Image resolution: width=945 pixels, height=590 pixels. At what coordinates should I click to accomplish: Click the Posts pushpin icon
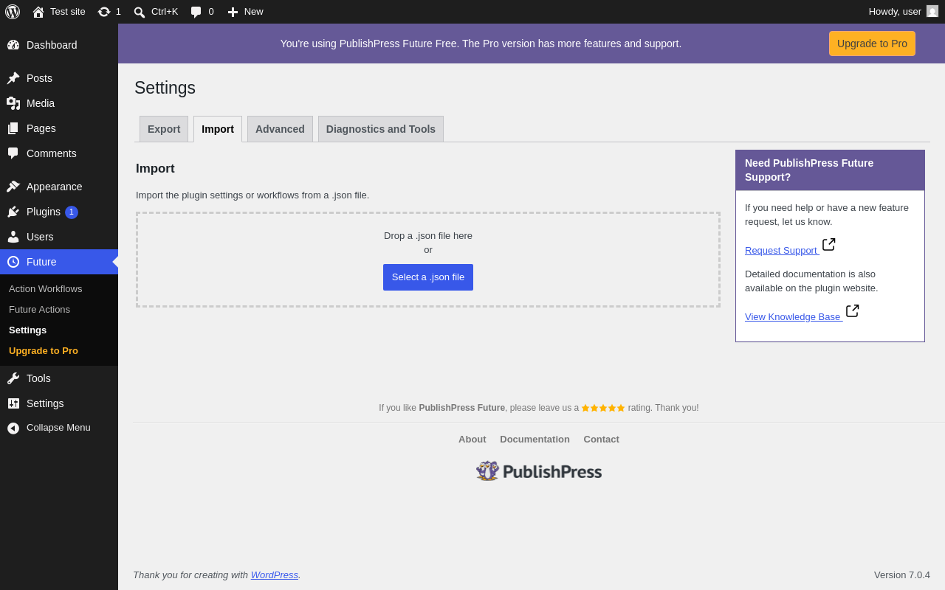[x=13, y=78]
